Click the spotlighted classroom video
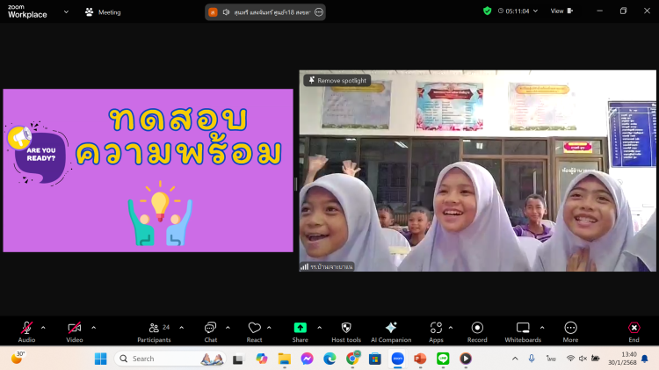The image size is (659, 370). (x=477, y=170)
